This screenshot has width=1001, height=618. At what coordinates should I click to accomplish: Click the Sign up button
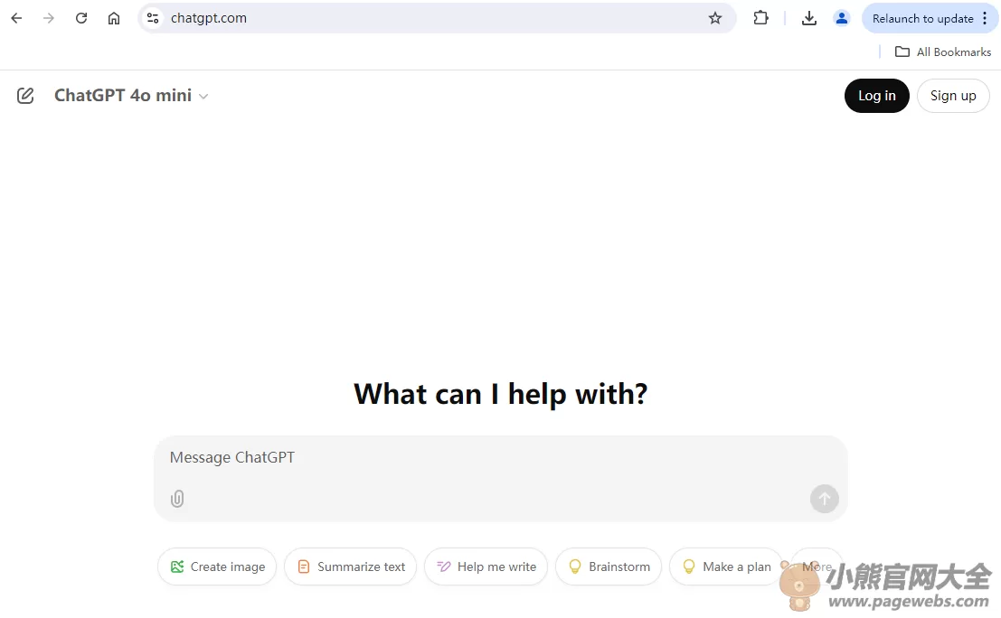[953, 96]
